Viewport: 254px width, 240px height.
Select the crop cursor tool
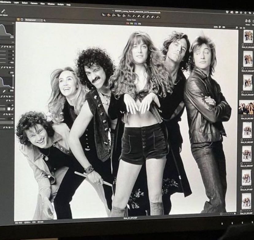click(x=119, y=16)
